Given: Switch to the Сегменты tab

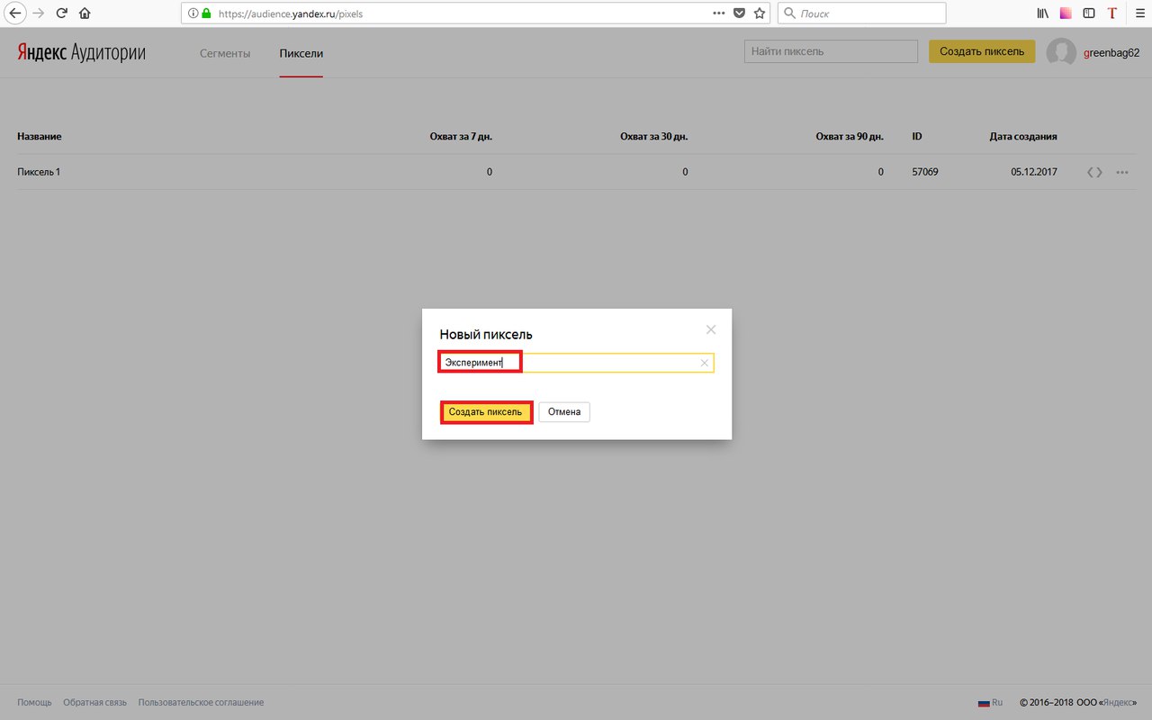Looking at the screenshot, I should pyautogui.click(x=225, y=53).
